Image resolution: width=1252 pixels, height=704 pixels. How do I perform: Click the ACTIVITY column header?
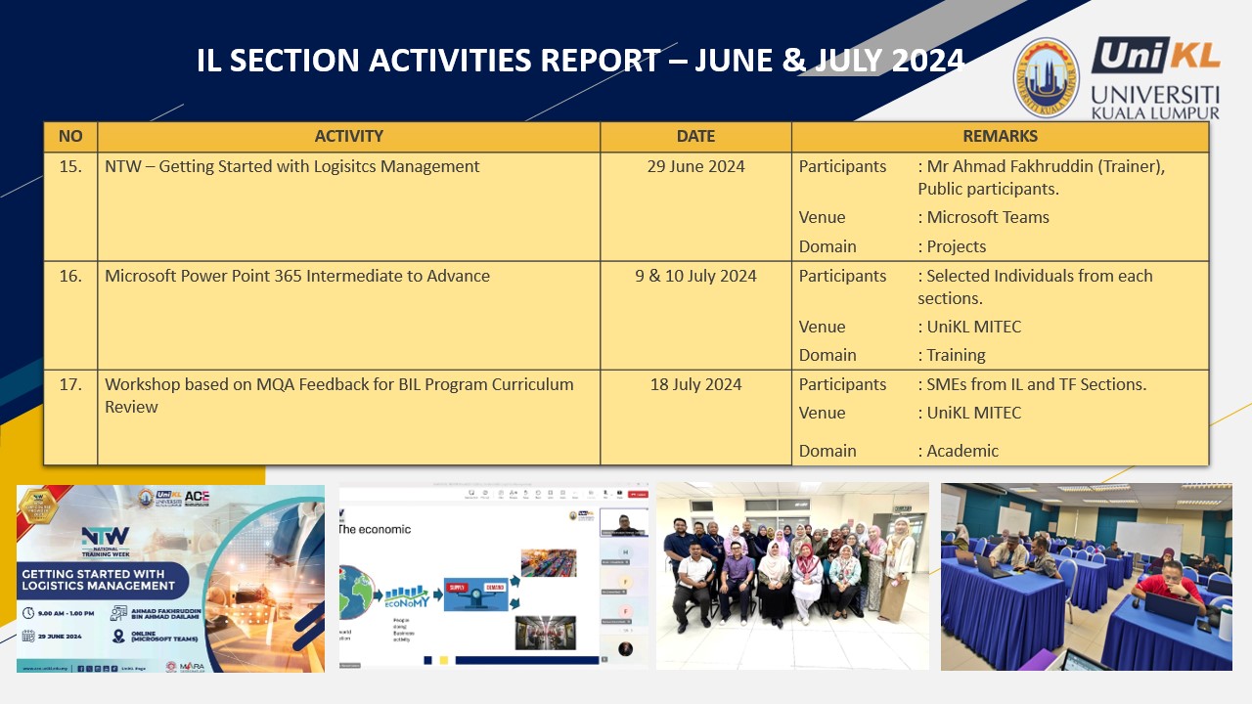[x=348, y=136]
